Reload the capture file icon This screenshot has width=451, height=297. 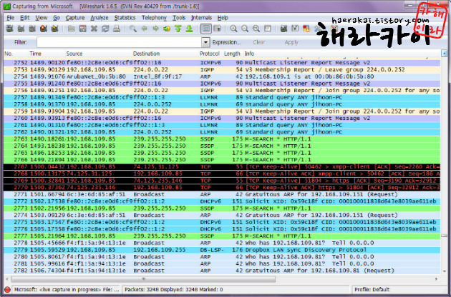point(105,29)
